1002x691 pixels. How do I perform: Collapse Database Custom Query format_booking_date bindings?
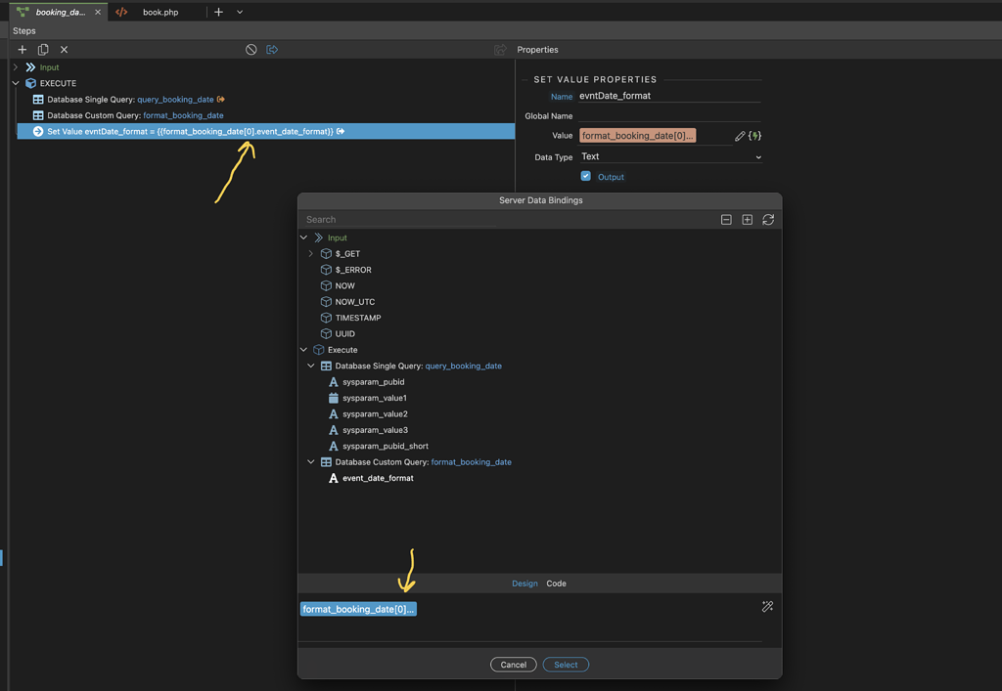click(311, 462)
